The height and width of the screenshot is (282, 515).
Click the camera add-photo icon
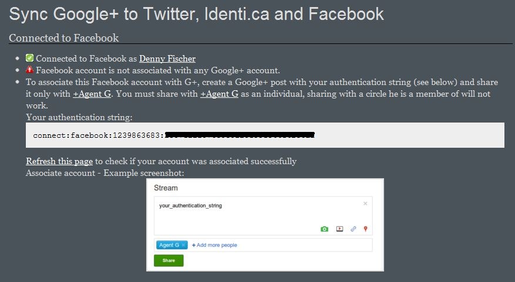324,229
